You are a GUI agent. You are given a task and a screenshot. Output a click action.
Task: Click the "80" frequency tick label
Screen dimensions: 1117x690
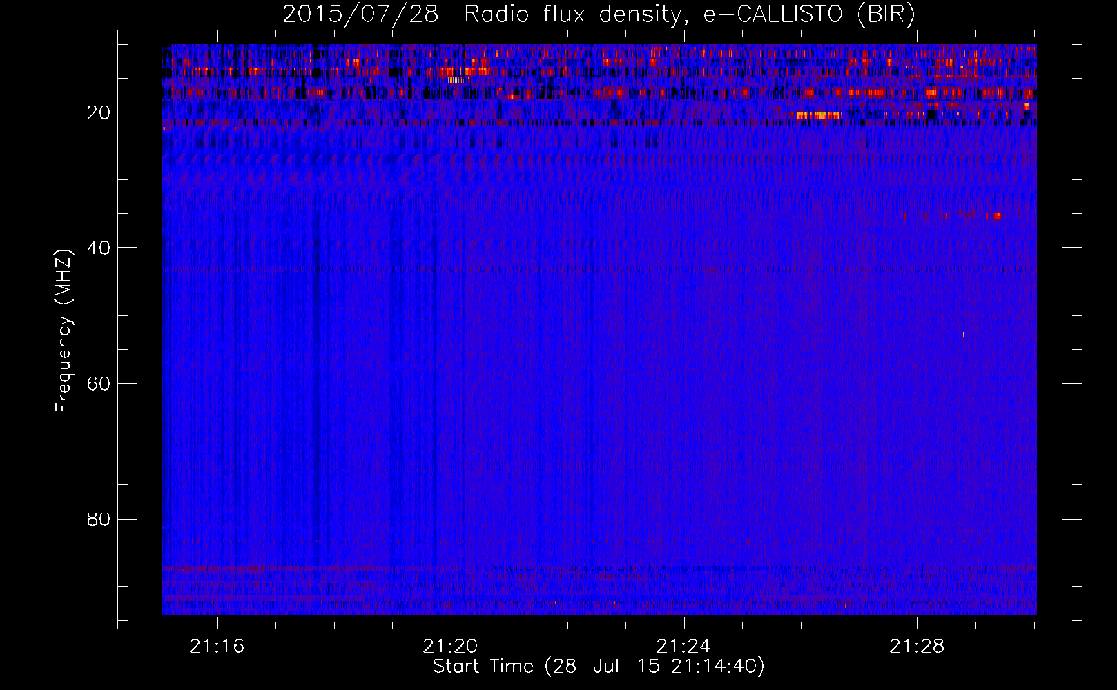(99, 519)
